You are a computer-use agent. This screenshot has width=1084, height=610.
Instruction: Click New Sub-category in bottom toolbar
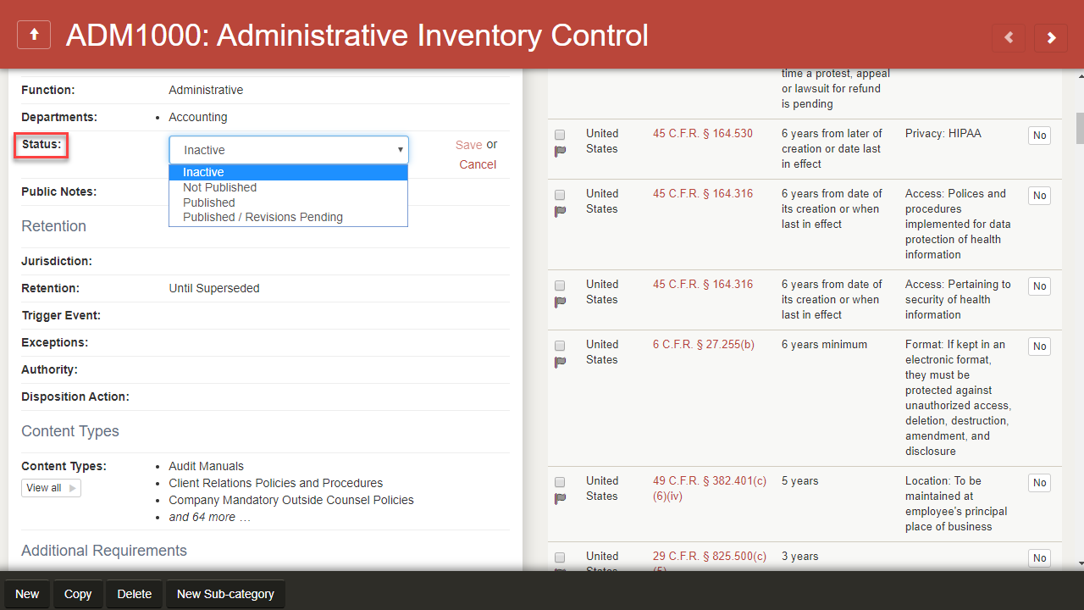click(x=225, y=594)
